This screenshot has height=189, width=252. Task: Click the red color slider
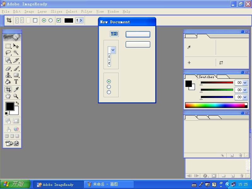click(217, 83)
